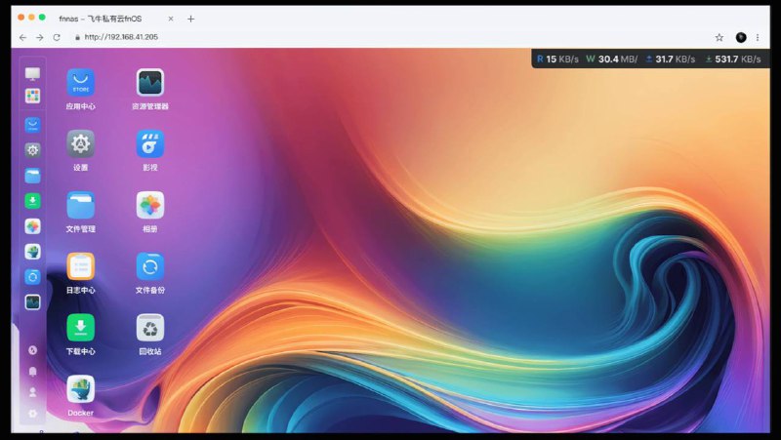Click the disk read speed 15 KB/s
The width and height of the screenshot is (781, 440).
coord(557,60)
